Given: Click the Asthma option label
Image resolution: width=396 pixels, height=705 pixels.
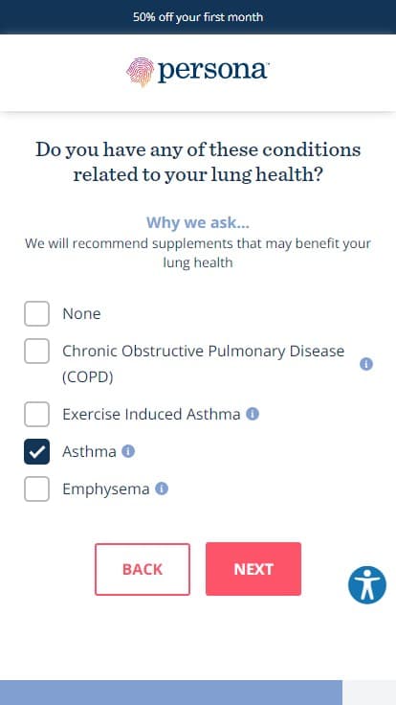Looking at the screenshot, I should (x=89, y=451).
